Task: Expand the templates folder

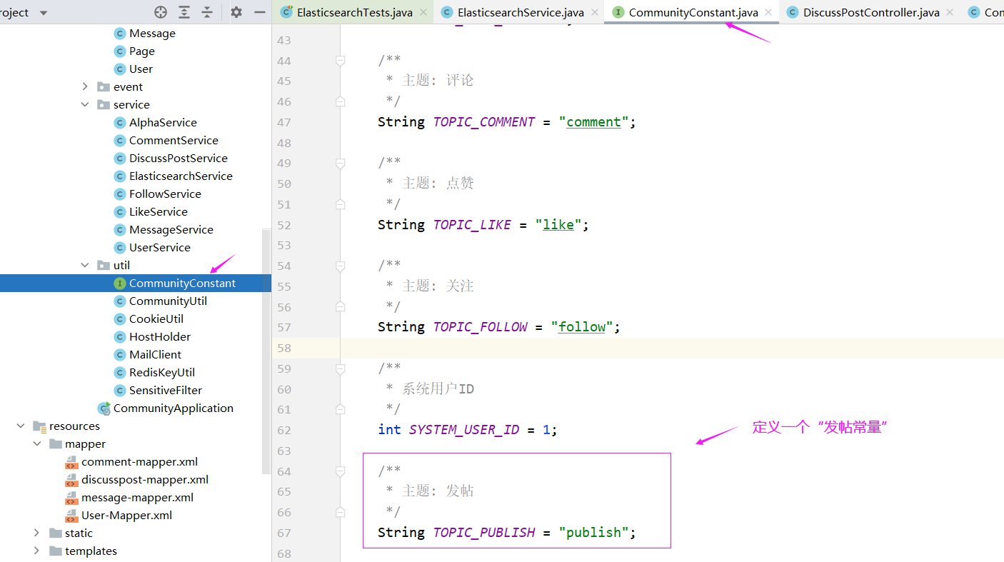Action: coord(36,551)
